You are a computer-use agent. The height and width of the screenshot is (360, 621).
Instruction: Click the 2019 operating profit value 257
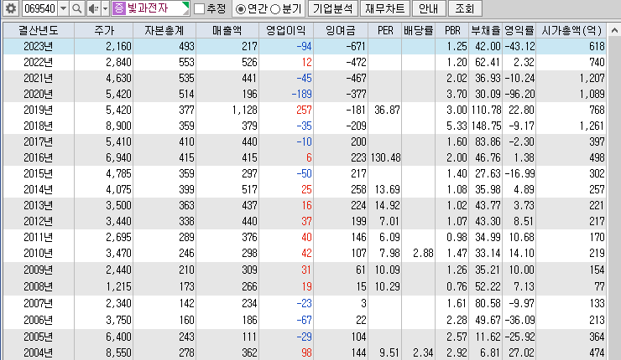(x=304, y=110)
